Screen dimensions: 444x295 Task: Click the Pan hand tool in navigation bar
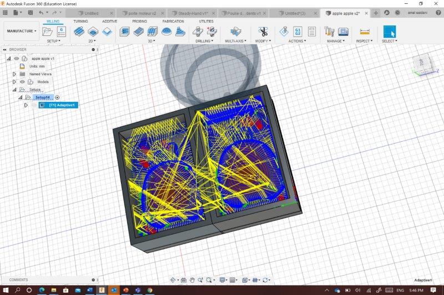pyautogui.click(x=192, y=280)
